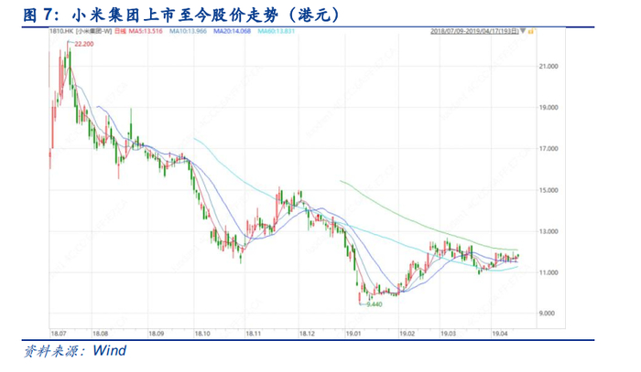Click the 19.01 date axis label
Viewport: 641px width, 372px height.
point(353,334)
